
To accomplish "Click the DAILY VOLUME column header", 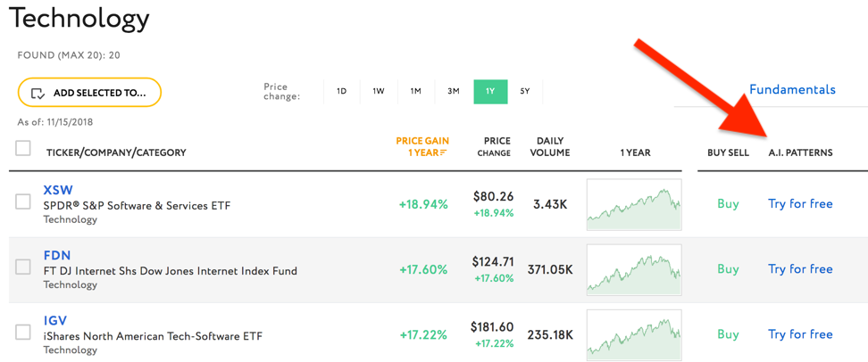I will point(550,147).
